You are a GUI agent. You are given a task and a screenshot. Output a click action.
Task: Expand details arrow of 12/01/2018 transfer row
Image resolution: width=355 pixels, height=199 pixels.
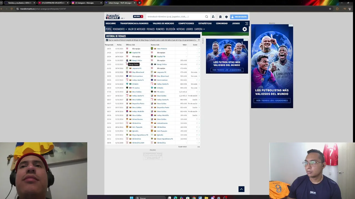coord(199,92)
